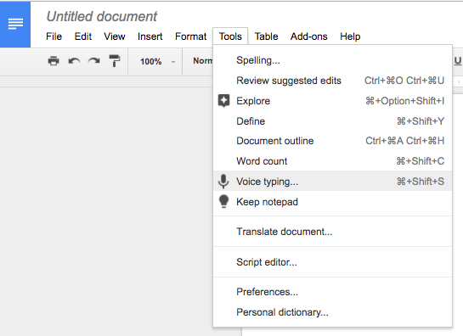Open the Add-ons menu
This screenshot has width=463, height=336.
309,36
